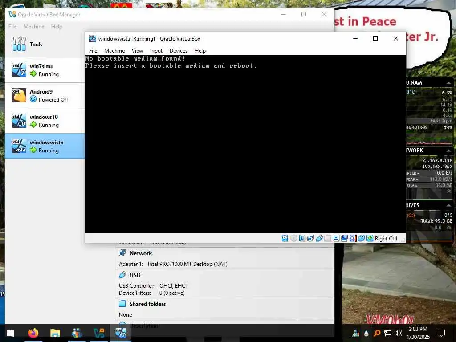Click the orange magnifier icon in system tray
Screen dimensions: 456x342
[377, 333]
